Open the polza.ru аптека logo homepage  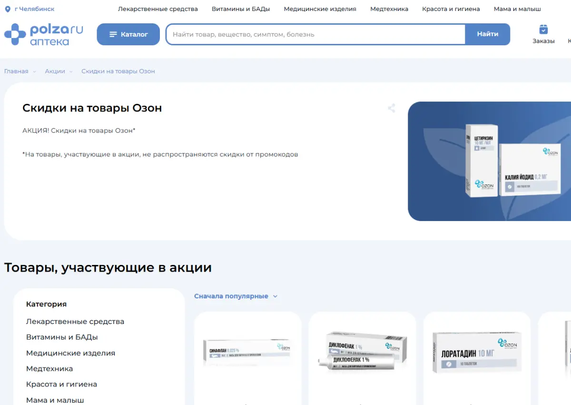pos(44,34)
